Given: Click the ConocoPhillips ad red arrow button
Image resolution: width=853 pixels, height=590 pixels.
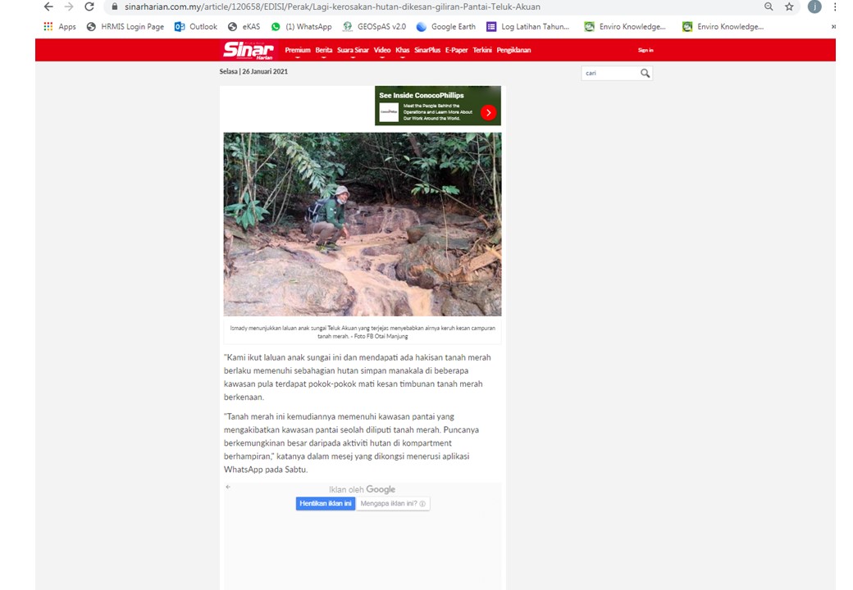Looking at the screenshot, I should click(489, 112).
